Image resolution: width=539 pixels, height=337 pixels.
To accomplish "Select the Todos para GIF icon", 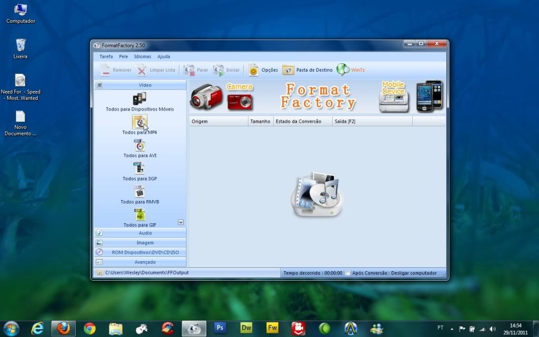I will (139, 215).
